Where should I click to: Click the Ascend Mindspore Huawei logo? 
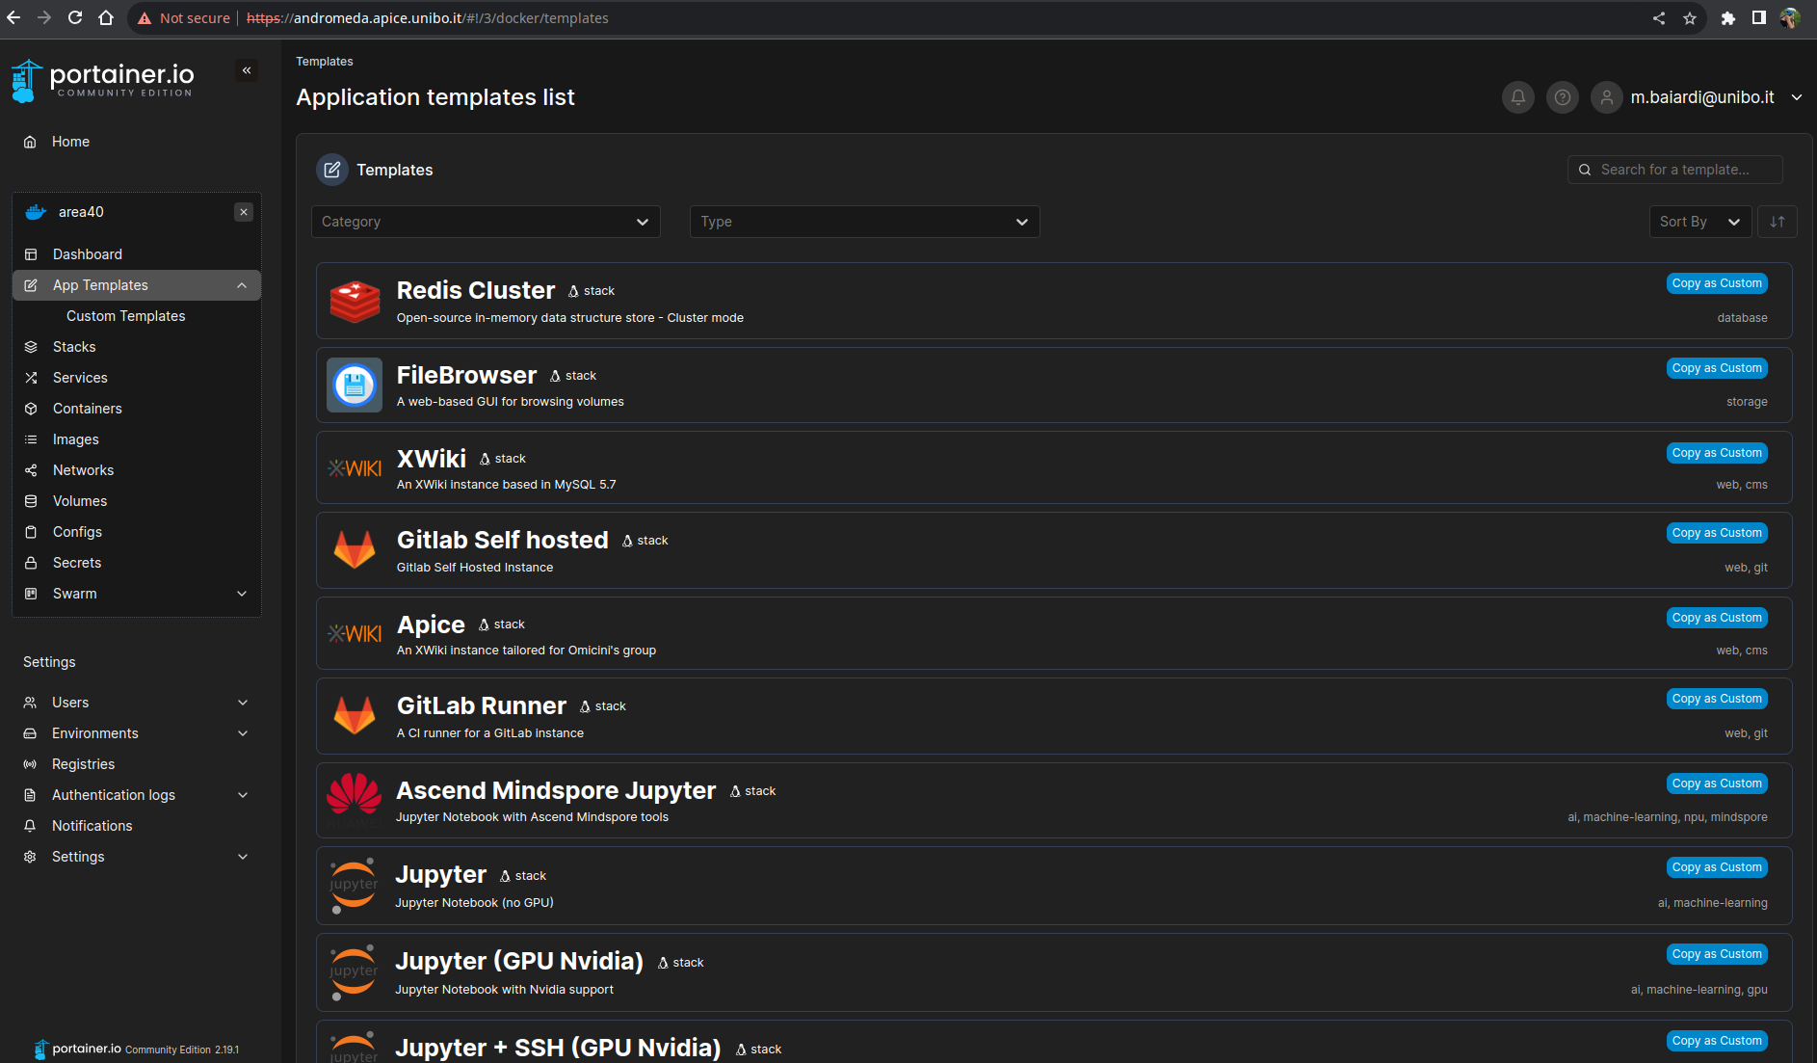[x=355, y=800]
